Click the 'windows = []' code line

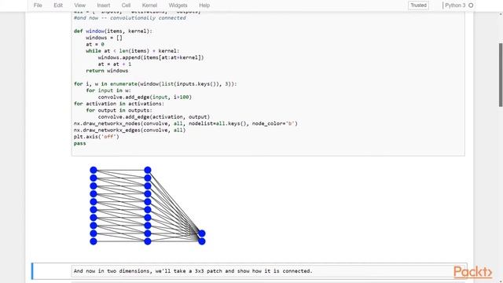coord(104,38)
